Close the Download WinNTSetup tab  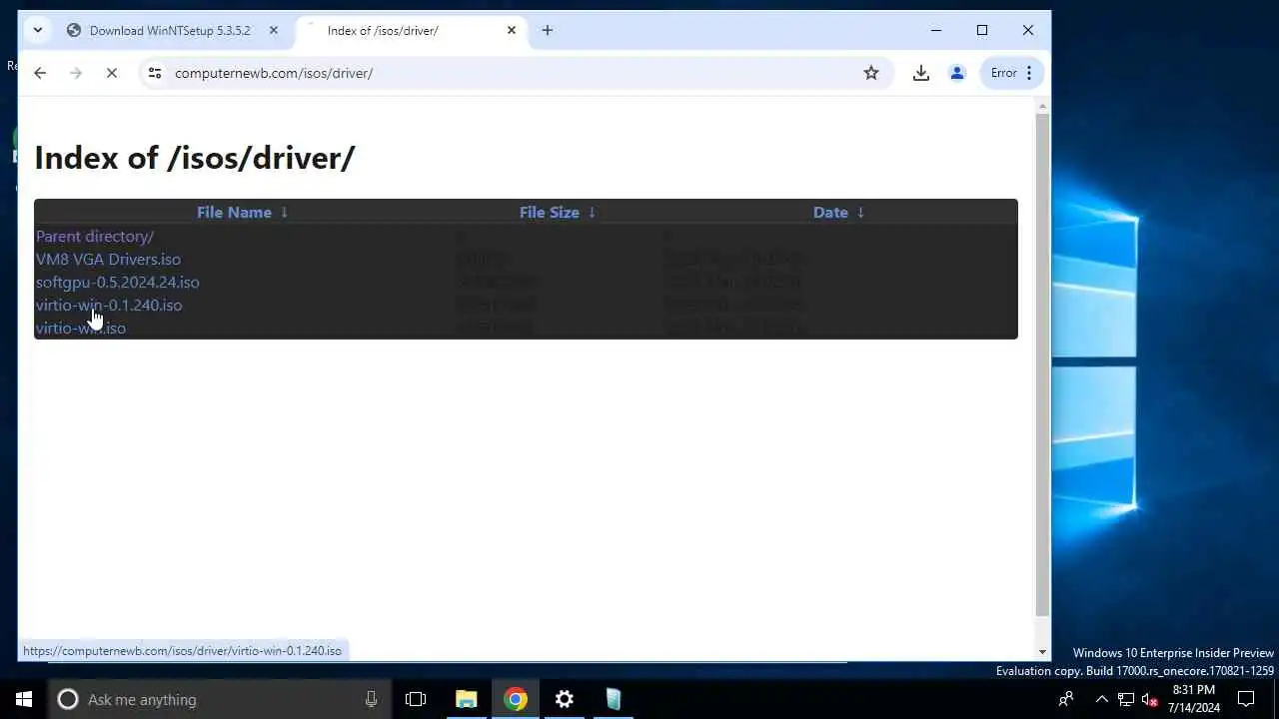(x=274, y=30)
